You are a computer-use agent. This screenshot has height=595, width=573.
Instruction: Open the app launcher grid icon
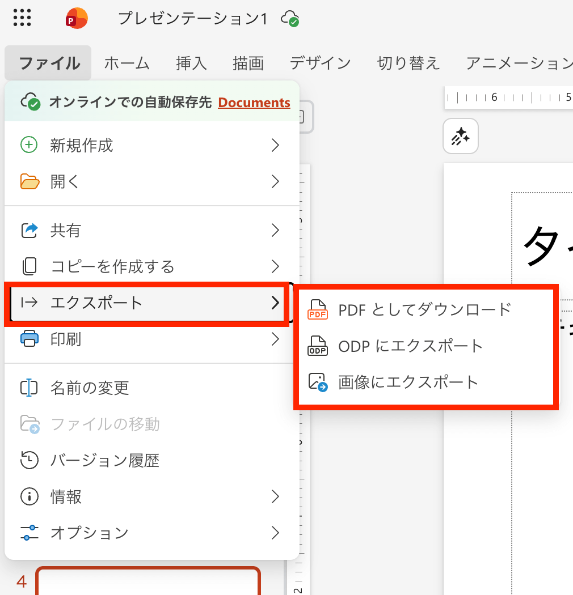pos(22,18)
